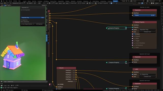
Task: Switch to the Geometry workspace tab
Action: (x=73, y=1)
